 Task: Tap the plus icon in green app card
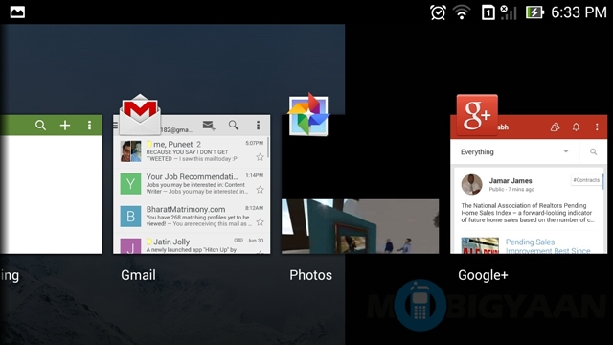coord(65,126)
